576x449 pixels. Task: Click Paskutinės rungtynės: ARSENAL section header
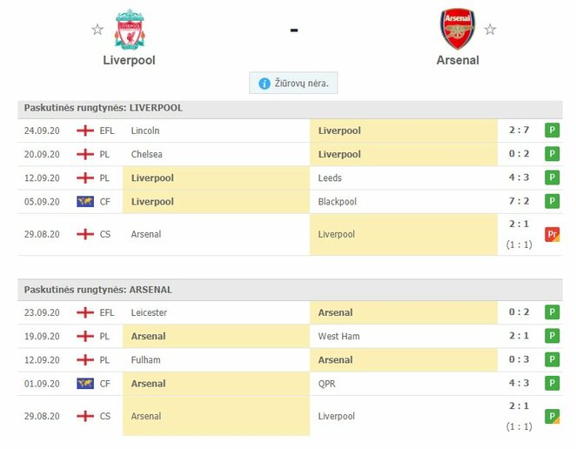[98, 290]
